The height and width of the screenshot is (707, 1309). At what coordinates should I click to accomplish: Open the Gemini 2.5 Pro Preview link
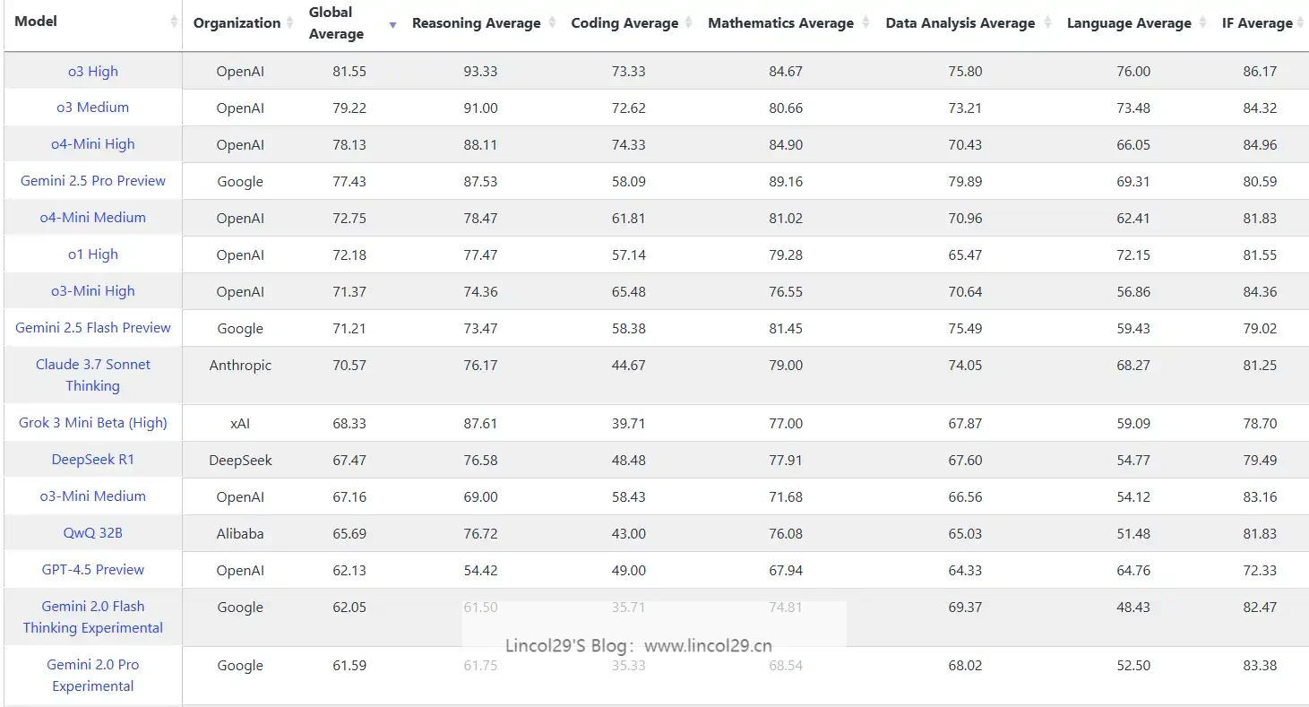click(x=93, y=181)
